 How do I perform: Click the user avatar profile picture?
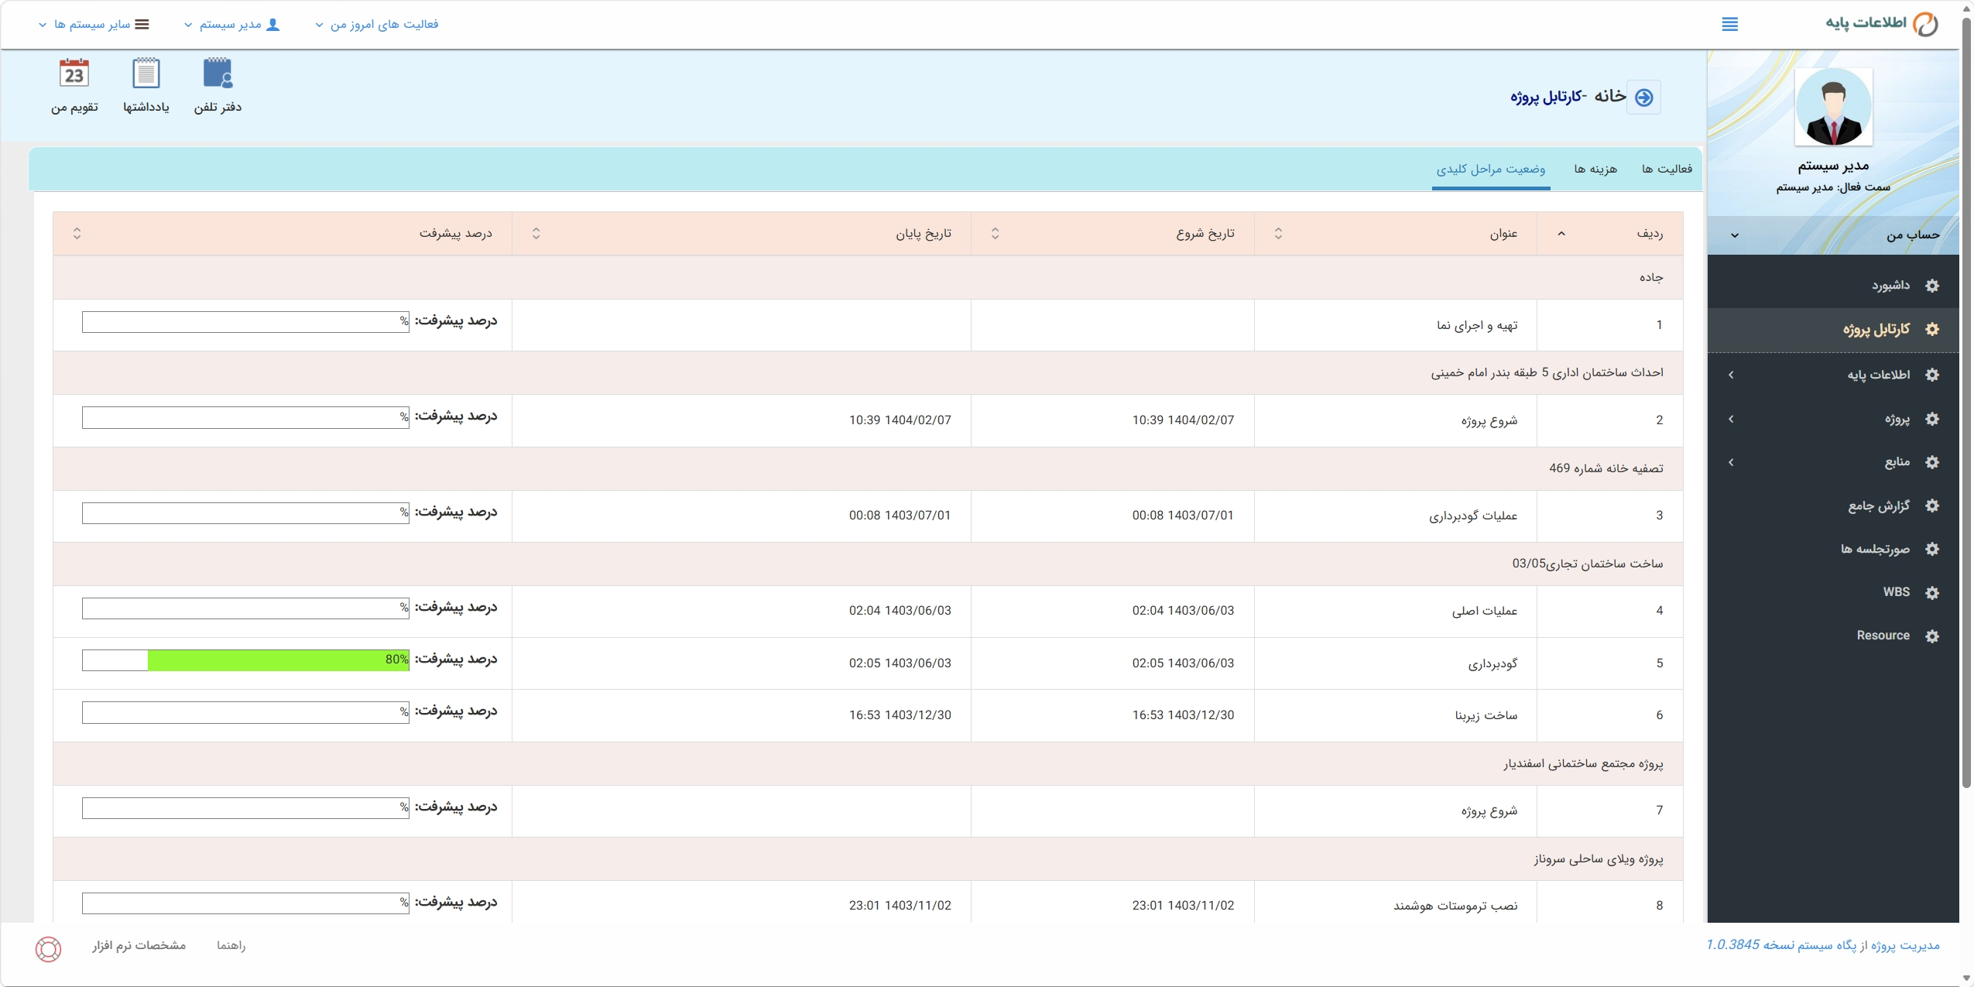[x=1833, y=107]
